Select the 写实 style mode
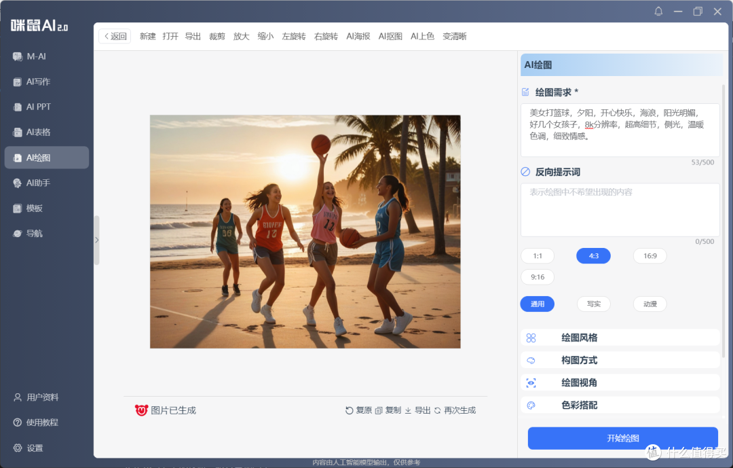Viewport: 733px width, 468px height. 594,304
